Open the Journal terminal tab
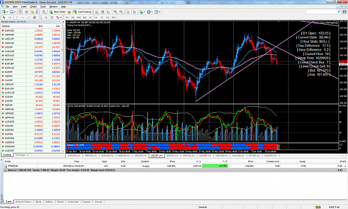 98,202
